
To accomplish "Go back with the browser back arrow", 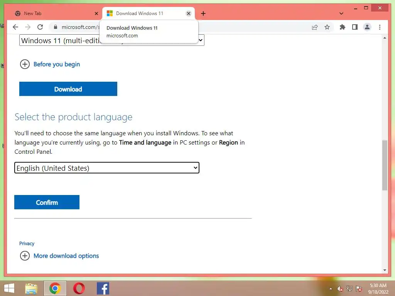I will click(x=15, y=27).
